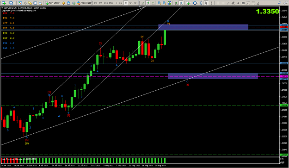Zoom in on the chart

point(159,3)
